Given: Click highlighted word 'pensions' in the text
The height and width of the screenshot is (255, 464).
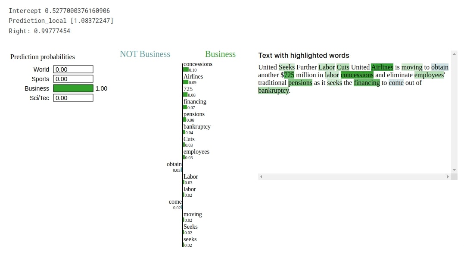Looking at the screenshot, I should 300,83.
